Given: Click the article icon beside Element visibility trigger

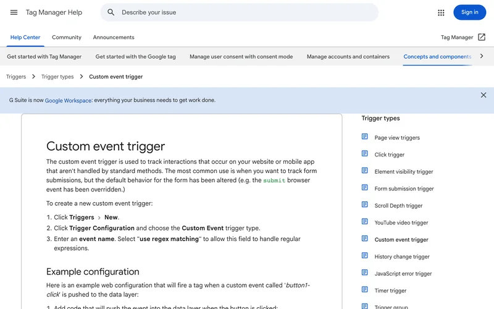Looking at the screenshot, I should [364, 171].
